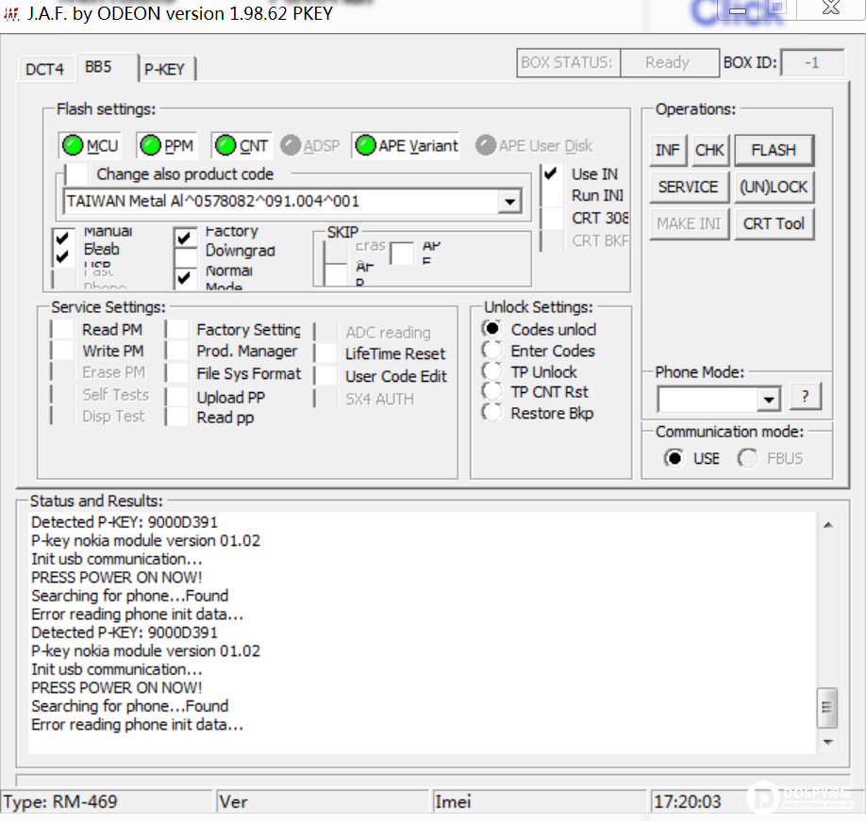Toggle the Manual flash checkbox
Viewport: 866px width, 821px height.
[x=62, y=238]
